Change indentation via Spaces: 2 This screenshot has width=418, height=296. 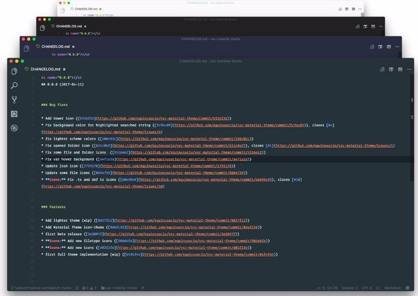[x=349, y=288]
